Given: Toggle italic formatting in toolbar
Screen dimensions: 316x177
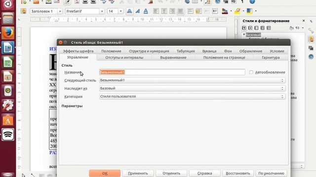Looking at the screenshot, I should [x=138, y=11].
